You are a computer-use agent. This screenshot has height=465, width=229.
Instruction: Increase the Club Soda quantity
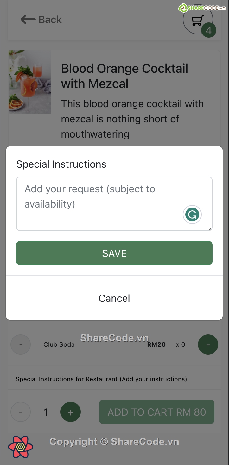click(x=208, y=344)
